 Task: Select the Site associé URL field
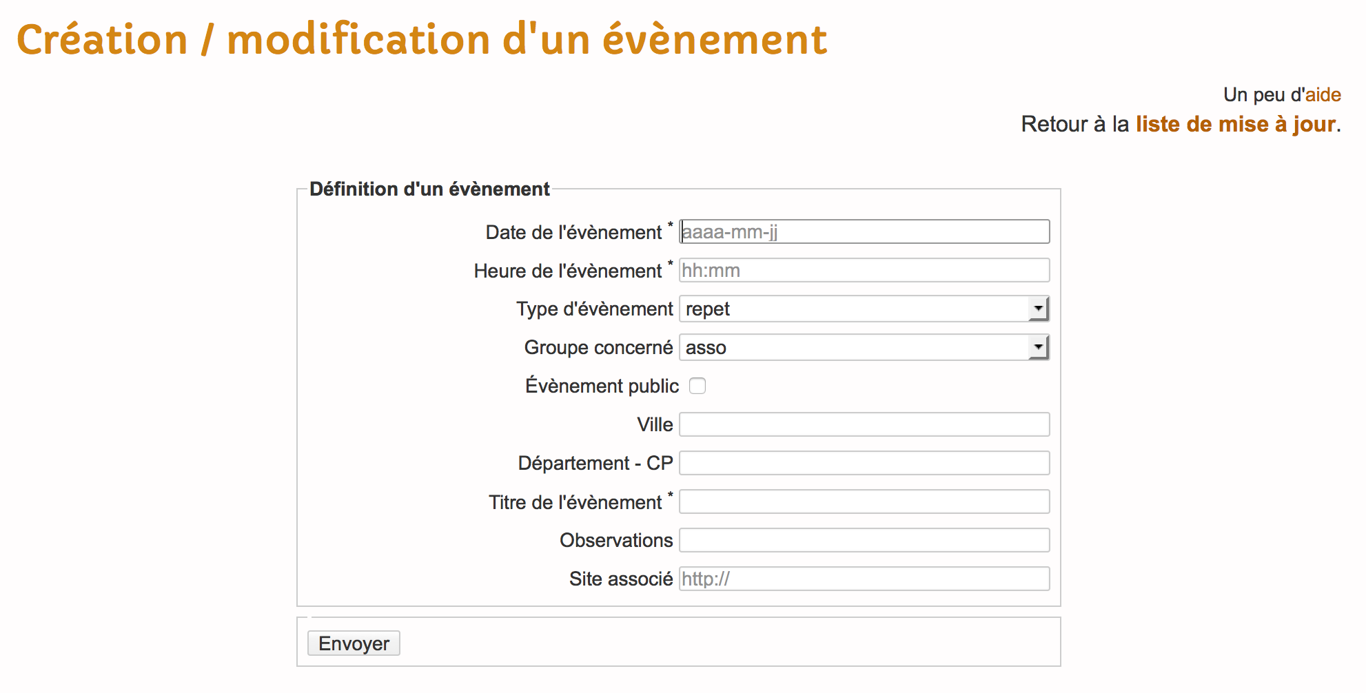coord(864,578)
